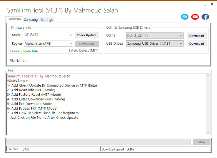Click log line "6- Add Bypass FRP (MTP Mode)"
This screenshot has width=217, height=158.
tap(32, 108)
